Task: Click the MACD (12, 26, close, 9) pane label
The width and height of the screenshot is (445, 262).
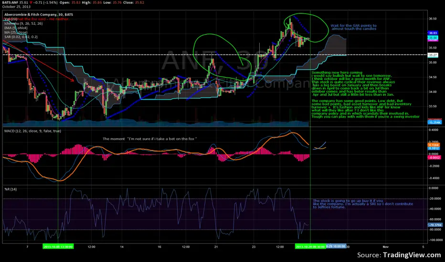Action: (x=32, y=131)
